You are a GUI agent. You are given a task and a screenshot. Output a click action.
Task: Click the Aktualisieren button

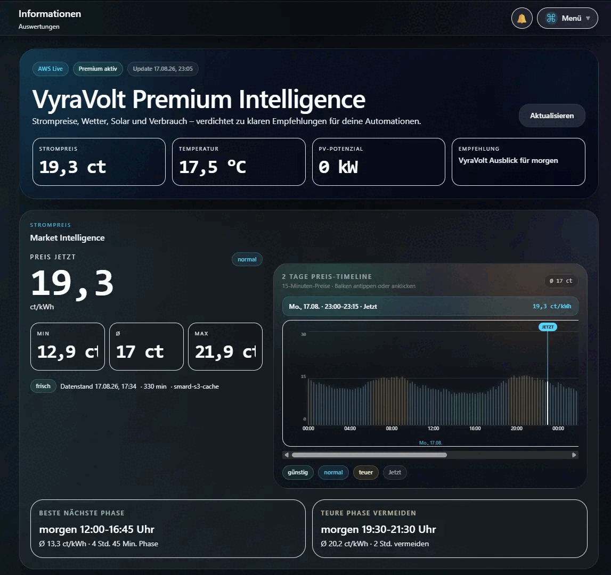tap(552, 116)
